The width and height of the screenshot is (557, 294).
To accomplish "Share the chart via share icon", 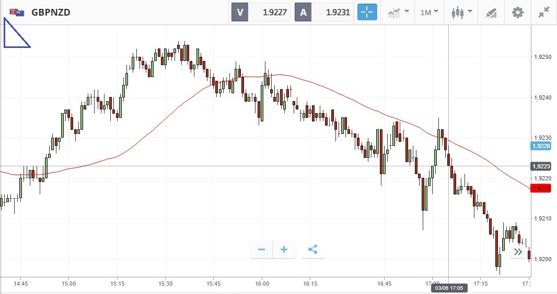I will 312,250.
